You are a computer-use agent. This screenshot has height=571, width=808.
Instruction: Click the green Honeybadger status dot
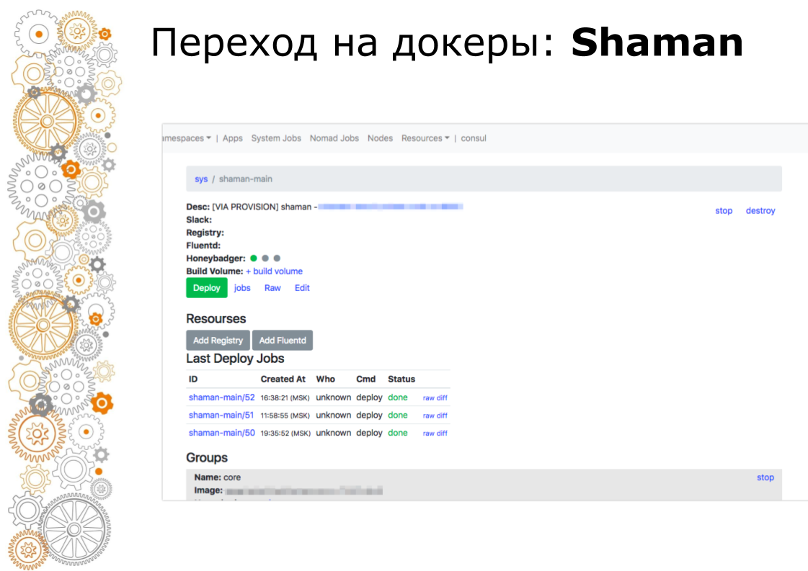click(253, 258)
